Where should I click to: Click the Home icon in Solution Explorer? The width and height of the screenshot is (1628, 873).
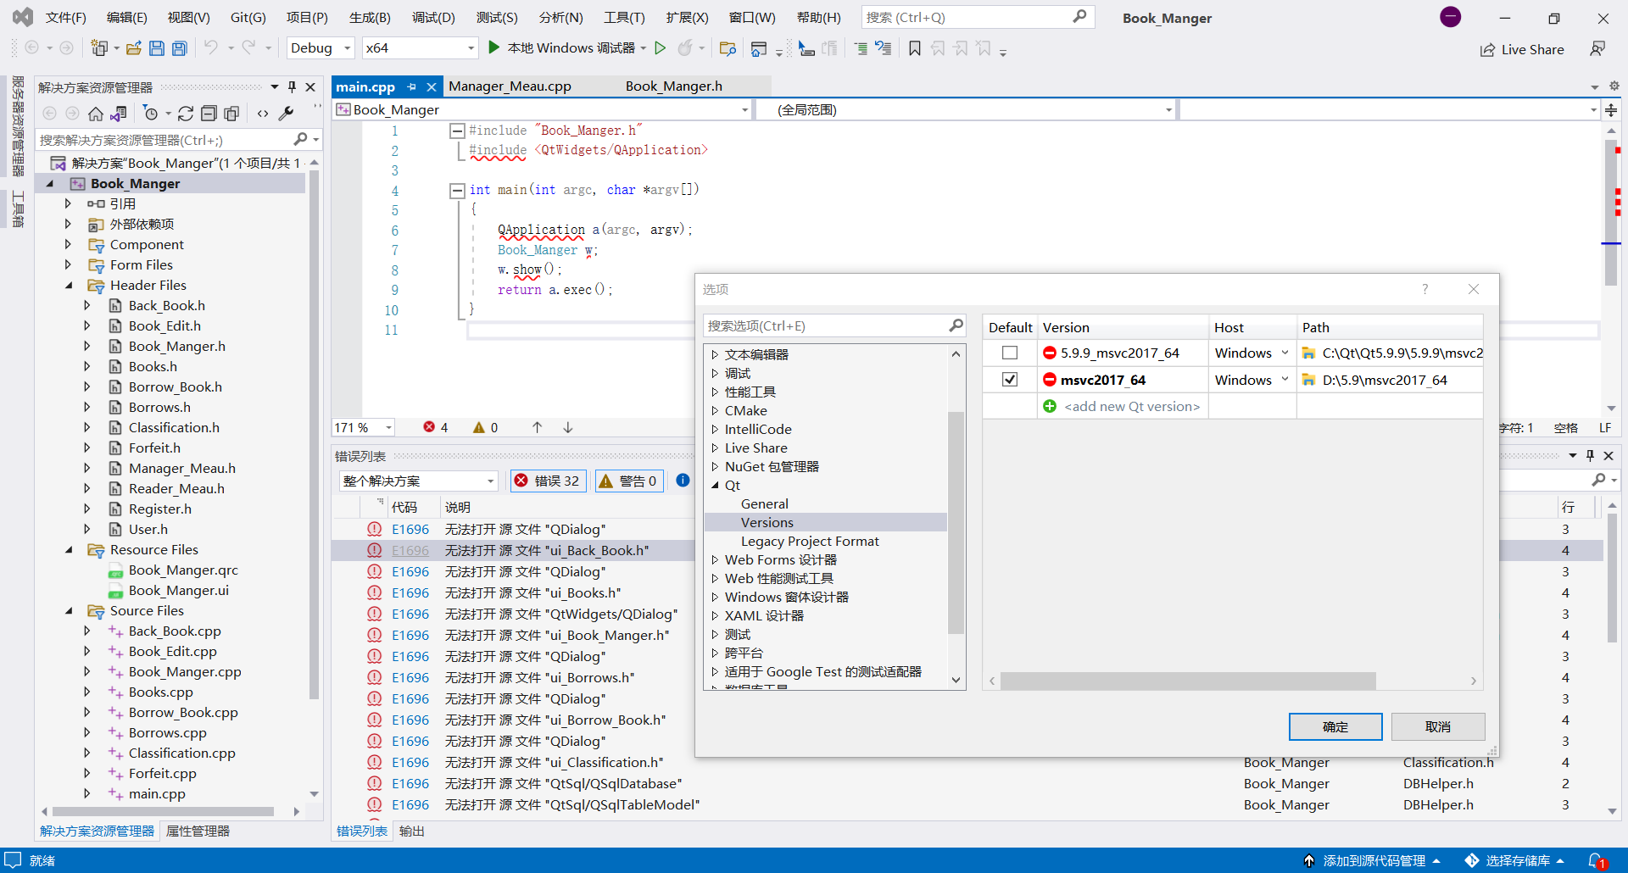point(96,114)
